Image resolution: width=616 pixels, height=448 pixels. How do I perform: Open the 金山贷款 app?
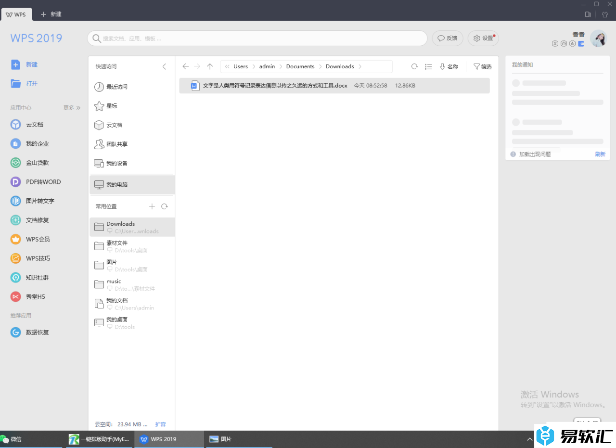(30, 163)
